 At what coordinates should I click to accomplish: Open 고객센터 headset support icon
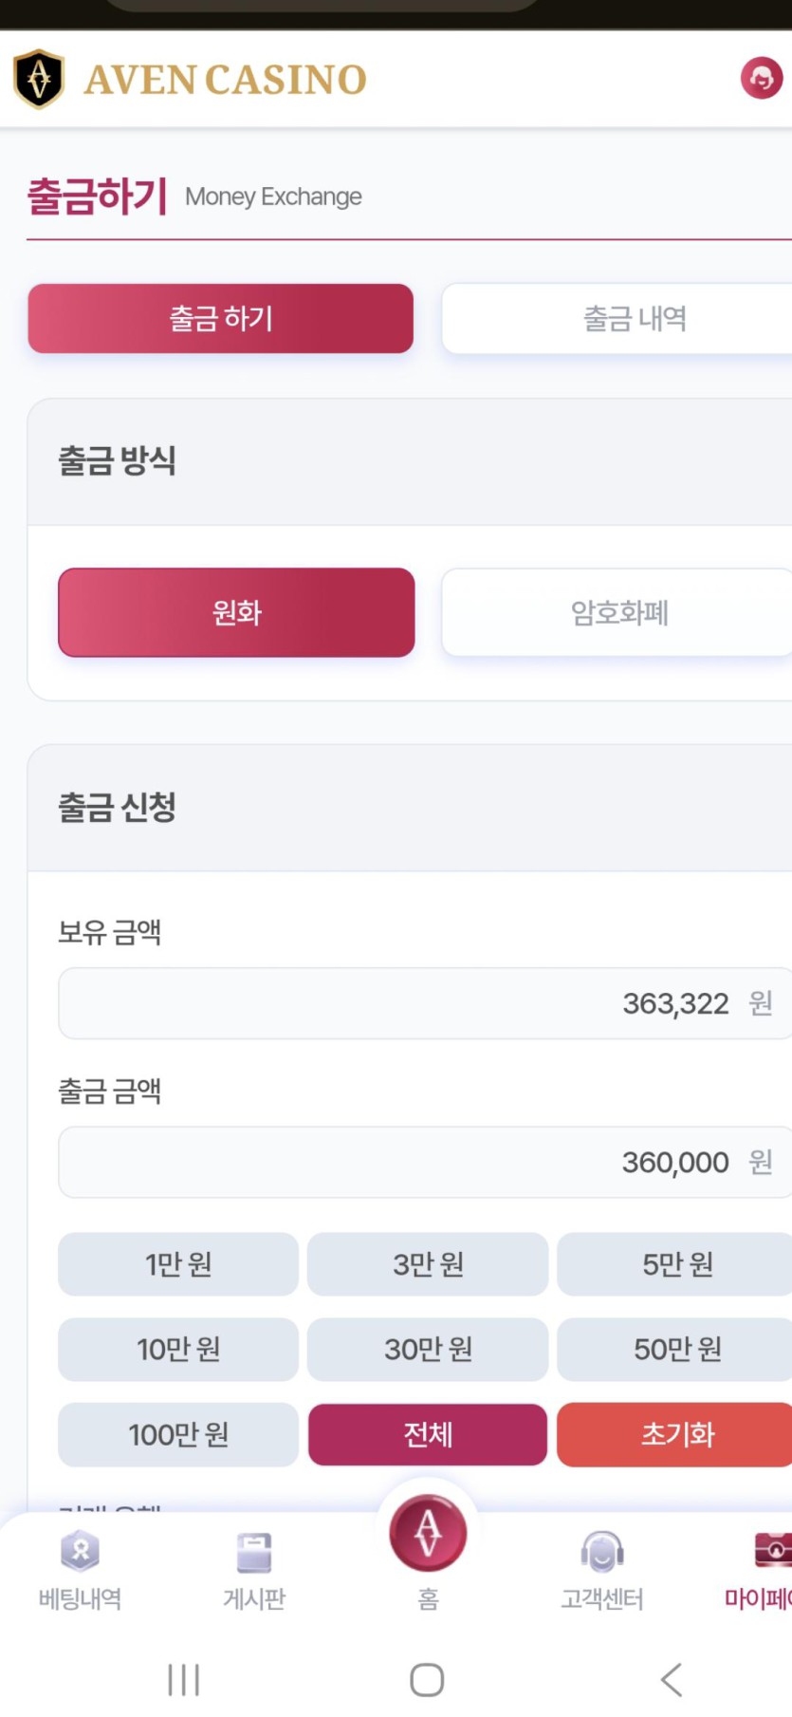(x=602, y=1553)
